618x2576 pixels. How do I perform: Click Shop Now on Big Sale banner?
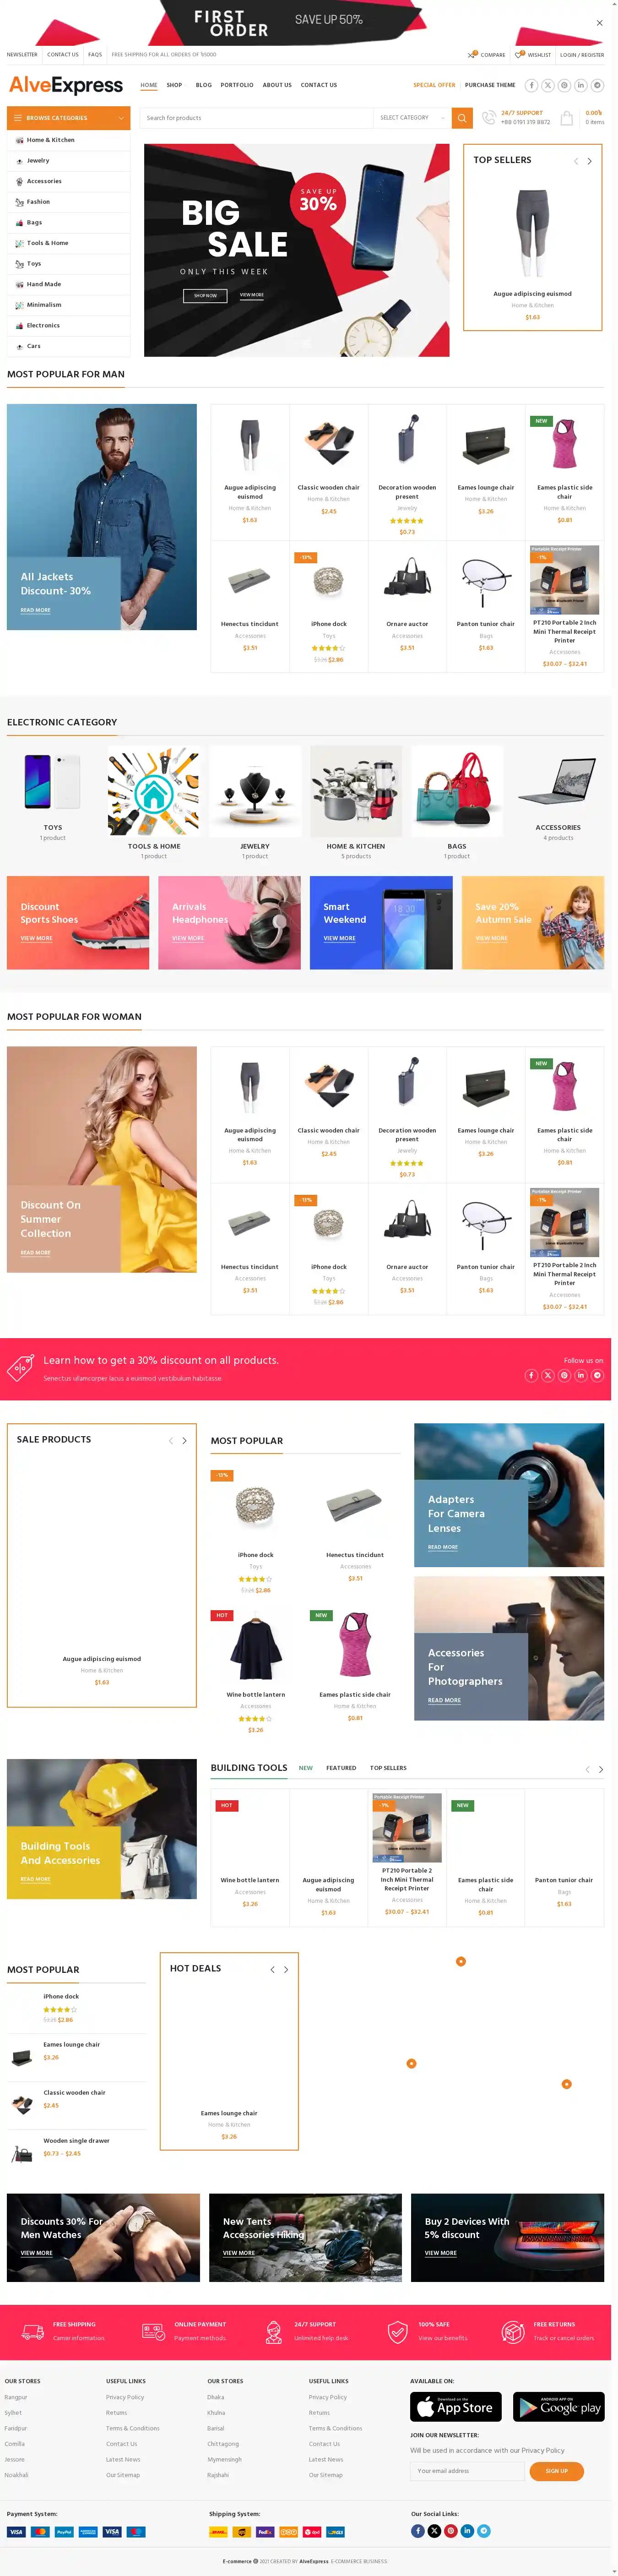205,295
